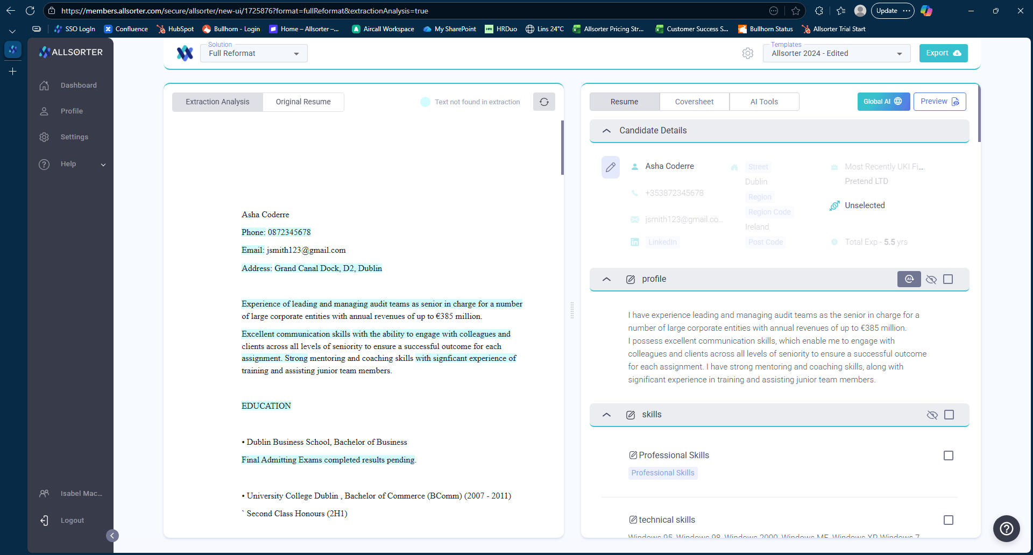Collapse the sidebar with the arrow icon
The width and height of the screenshot is (1033, 555).
pos(112,535)
